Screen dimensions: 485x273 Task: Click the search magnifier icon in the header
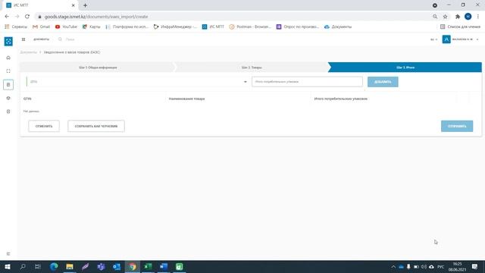pyautogui.click(x=60, y=39)
